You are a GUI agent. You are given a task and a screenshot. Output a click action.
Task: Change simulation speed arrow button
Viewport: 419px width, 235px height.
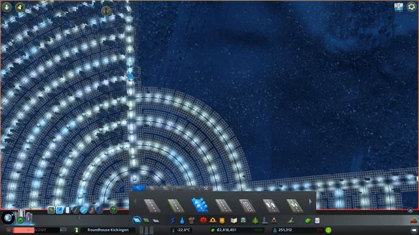[64, 230]
